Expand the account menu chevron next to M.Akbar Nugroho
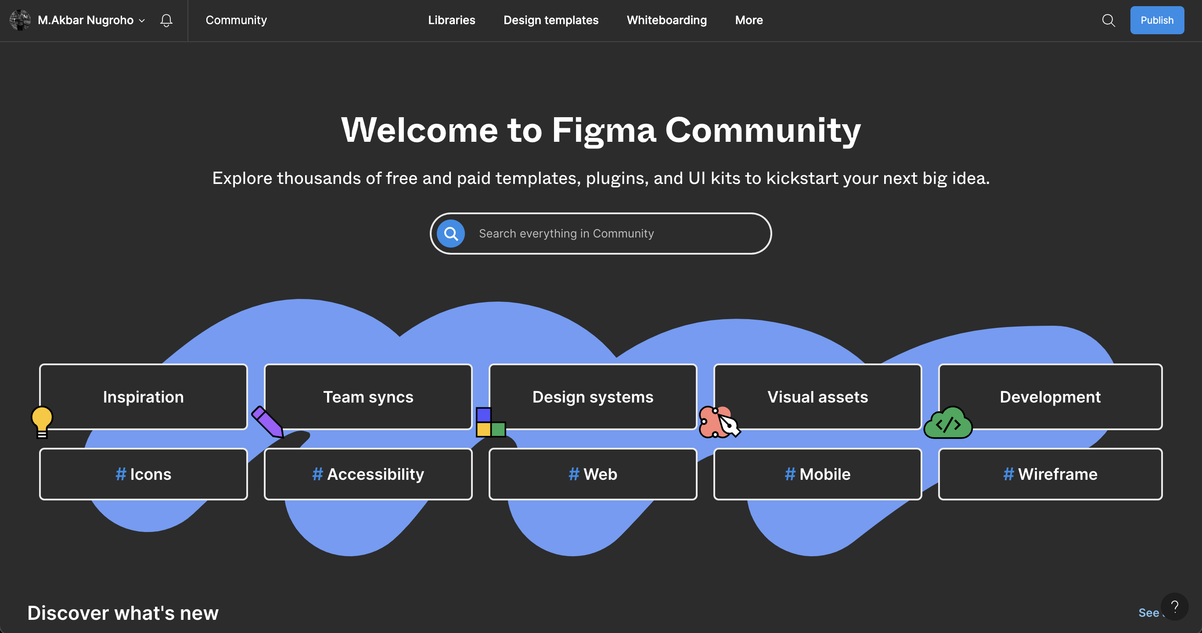 141,21
